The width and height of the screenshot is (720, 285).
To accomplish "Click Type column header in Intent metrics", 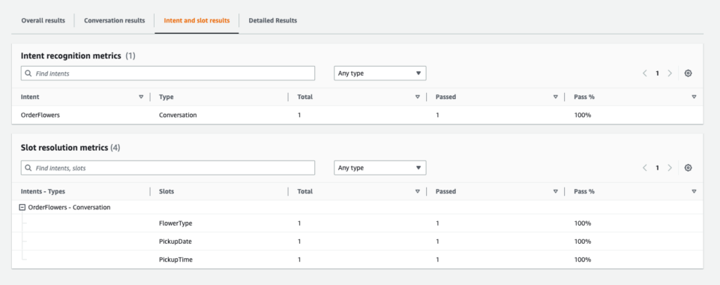I will click(x=166, y=97).
